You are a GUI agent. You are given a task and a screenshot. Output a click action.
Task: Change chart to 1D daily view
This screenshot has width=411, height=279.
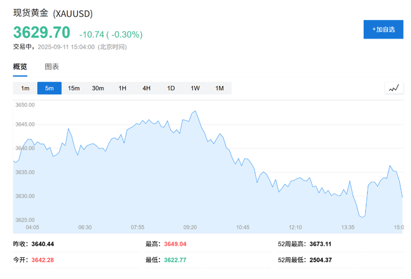[171, 88]
